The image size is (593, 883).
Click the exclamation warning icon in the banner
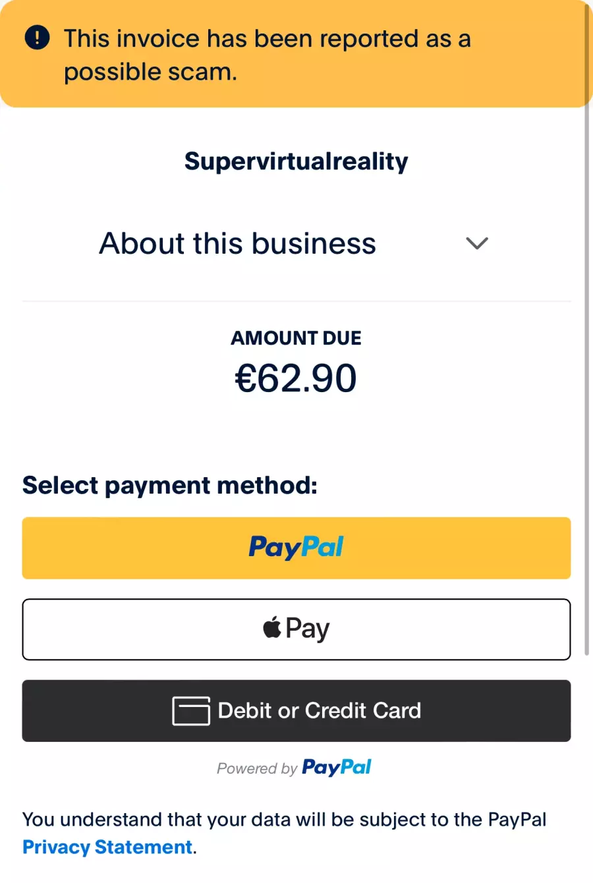pyautogui.click(x=37, y=38)
